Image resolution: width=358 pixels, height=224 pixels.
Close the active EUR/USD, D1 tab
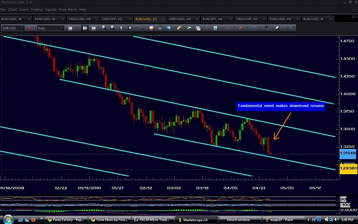pyautogui.click(x=163, y=19)
